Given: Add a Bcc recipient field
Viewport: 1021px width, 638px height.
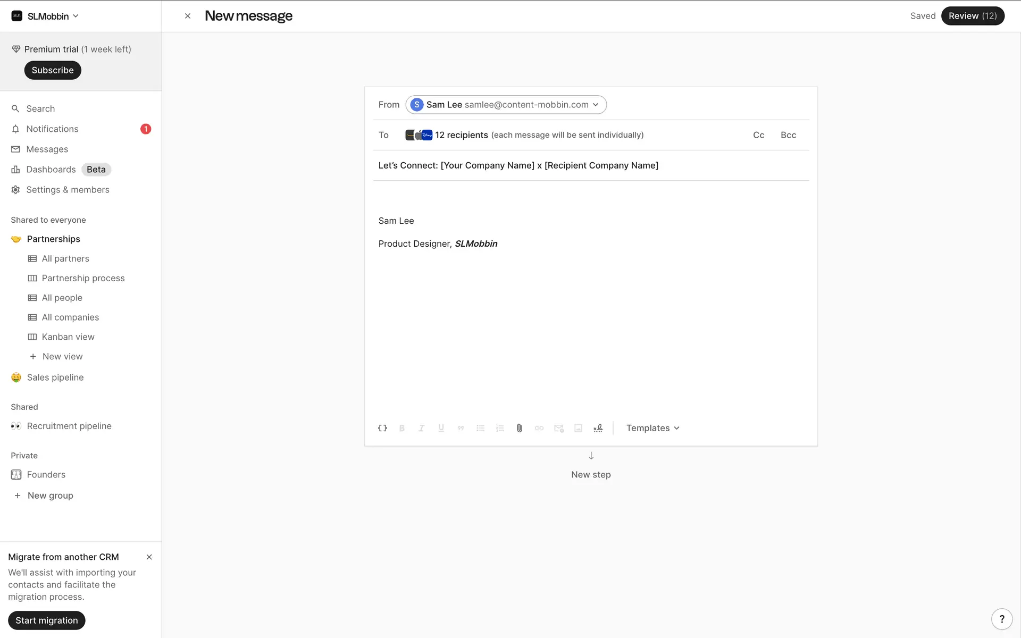Looking at the screenshot, I should (788, 135).
